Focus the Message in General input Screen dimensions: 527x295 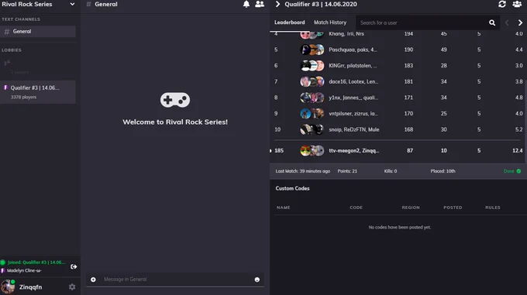(175, 280)
